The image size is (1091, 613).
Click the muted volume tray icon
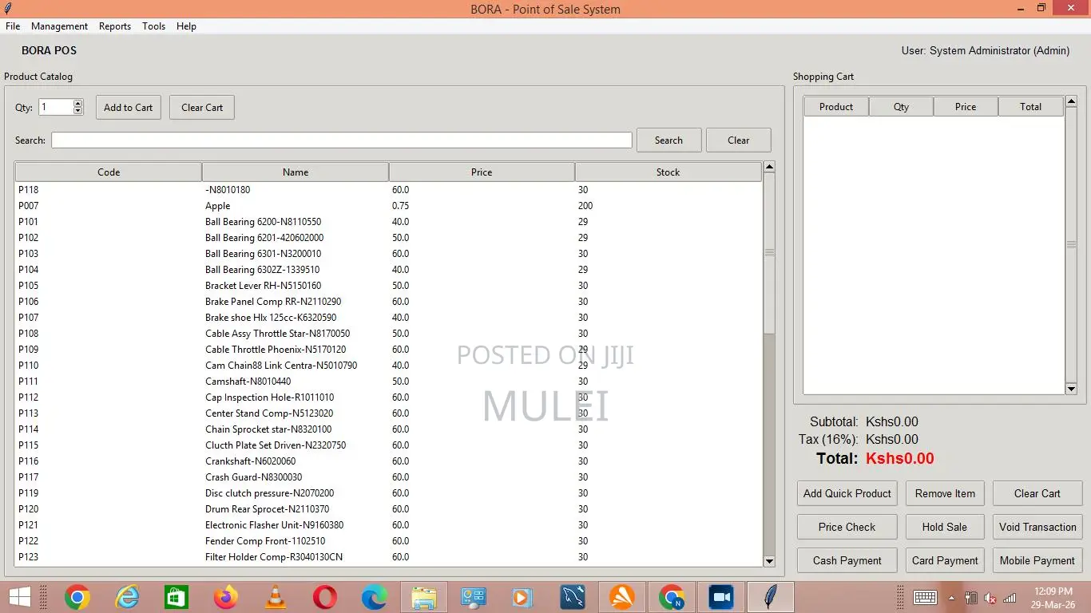coord(990,598)
